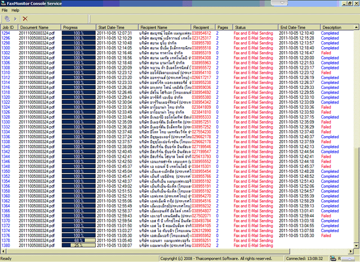360x262 pixels.
Task: Open the File menu
Action: [x=4, y=10]
